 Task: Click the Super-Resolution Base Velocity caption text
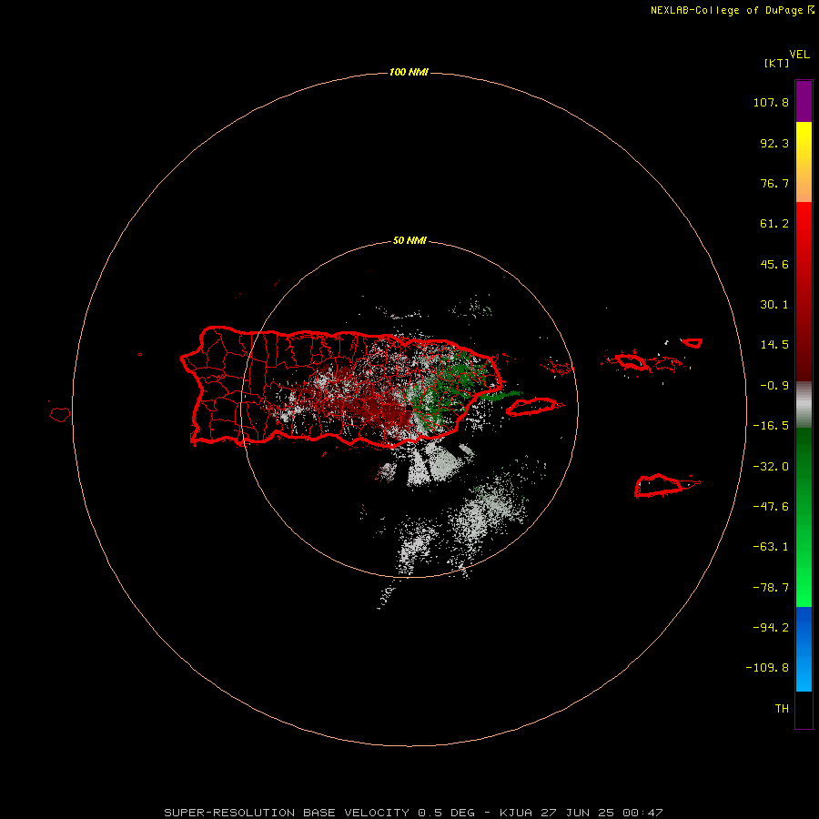pos(413,813)
